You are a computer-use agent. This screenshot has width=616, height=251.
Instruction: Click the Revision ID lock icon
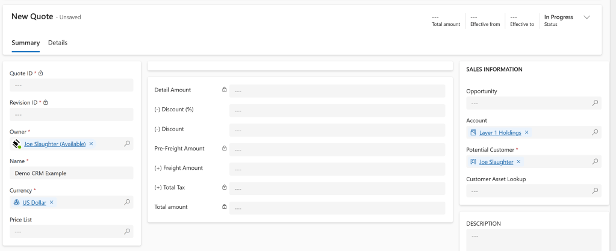[46, 102]
